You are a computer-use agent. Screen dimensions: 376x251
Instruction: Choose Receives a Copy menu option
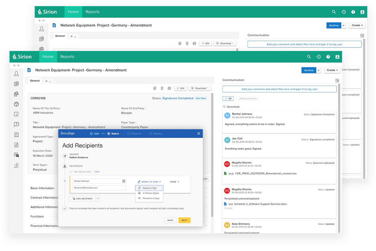149,198
